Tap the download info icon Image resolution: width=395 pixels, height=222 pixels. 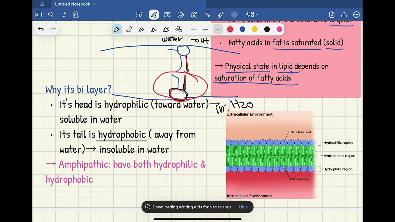click(x=148, y=207)
